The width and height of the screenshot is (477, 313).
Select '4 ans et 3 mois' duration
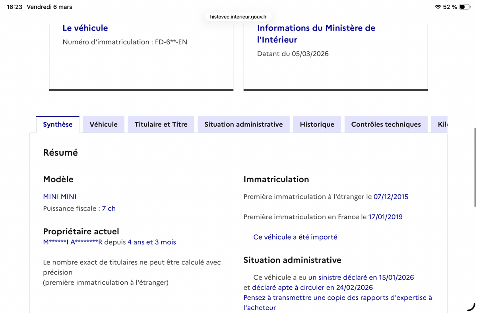pyautogui.click(x=151, y=242)
